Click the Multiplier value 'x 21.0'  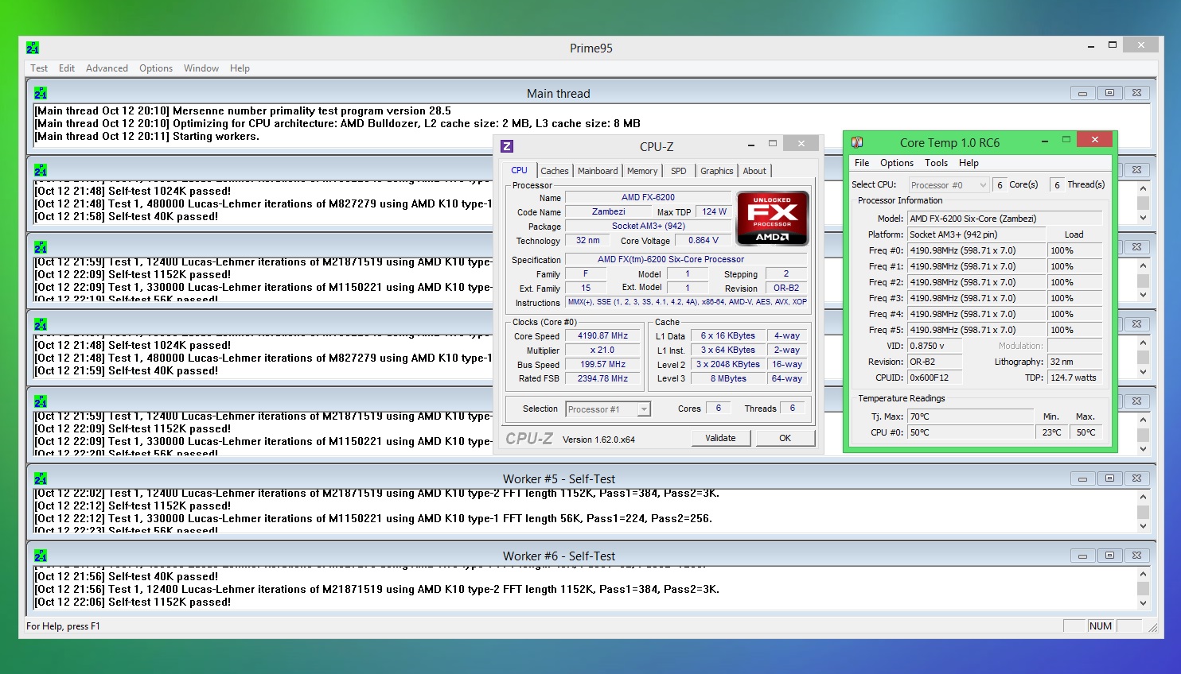(603, 350)
